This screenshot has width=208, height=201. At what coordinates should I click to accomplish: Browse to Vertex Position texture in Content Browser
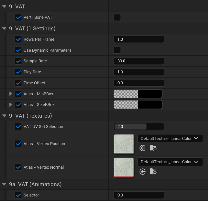coord(153,148)
